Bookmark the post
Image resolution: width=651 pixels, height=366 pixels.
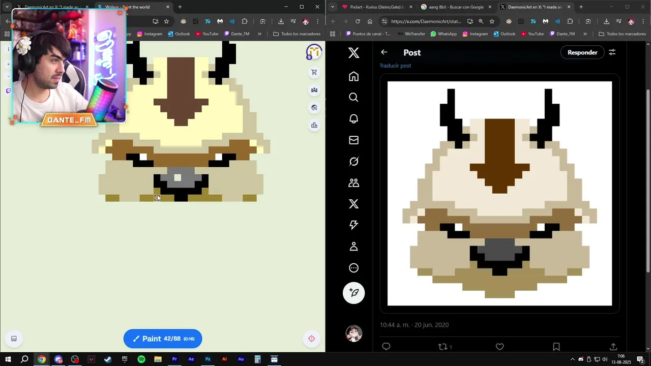(556, 347)
